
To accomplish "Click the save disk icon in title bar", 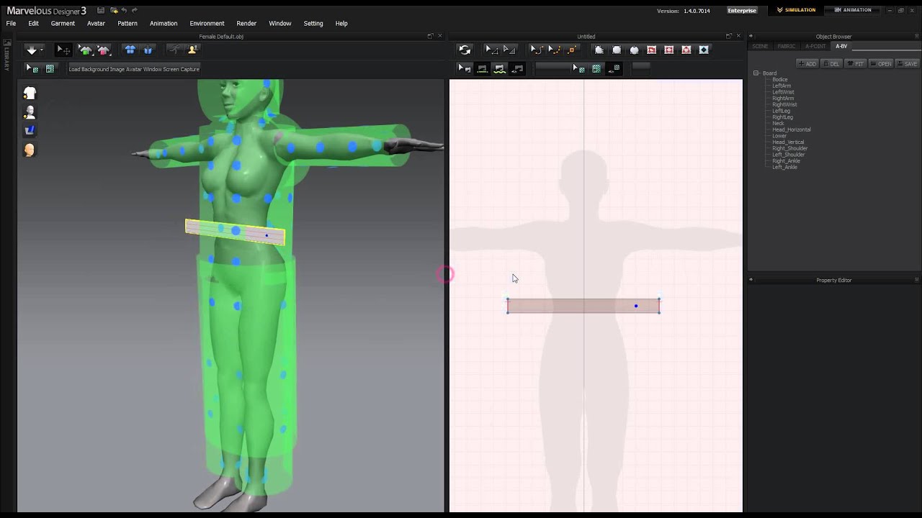I will click(101, 11).
